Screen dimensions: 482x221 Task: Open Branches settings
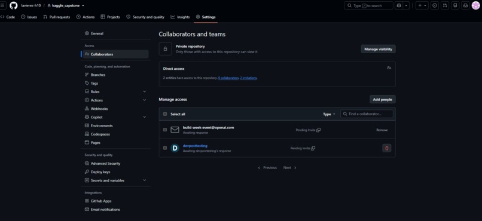tap(116, 75)
